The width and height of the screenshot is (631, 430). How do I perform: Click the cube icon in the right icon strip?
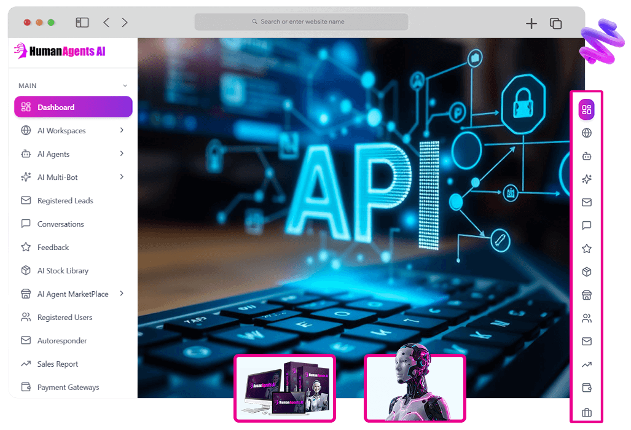pos(586,272)
